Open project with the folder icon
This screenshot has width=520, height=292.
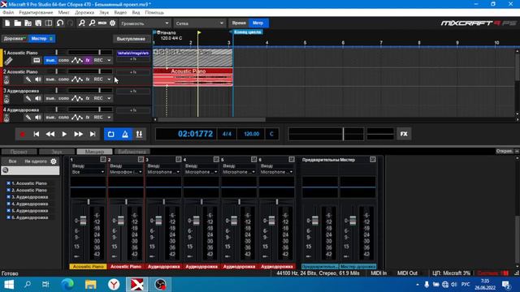18,24
